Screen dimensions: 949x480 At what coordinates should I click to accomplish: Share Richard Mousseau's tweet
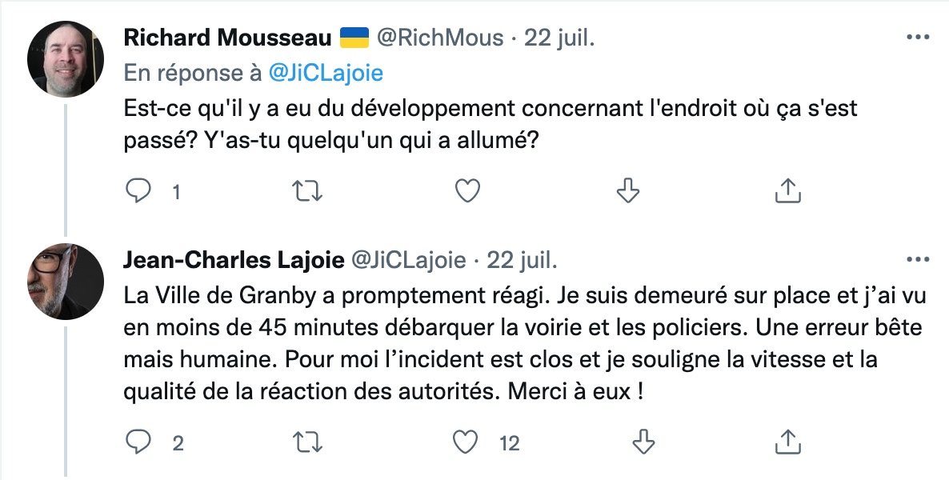click(788, 191)
